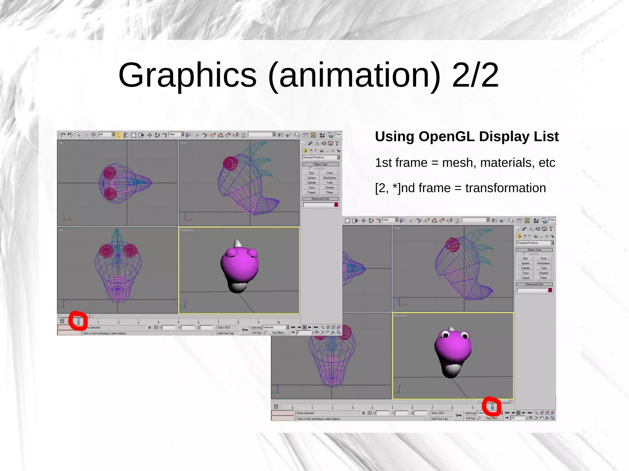629x471 pixels.
Task: Select the Select Object arrow tool in upper-left window
Action: point(119,135)
